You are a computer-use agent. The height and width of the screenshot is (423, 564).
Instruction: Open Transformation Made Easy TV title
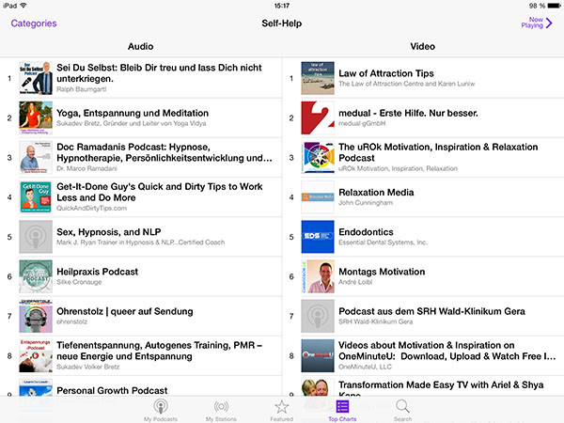[x=441, y=389]
